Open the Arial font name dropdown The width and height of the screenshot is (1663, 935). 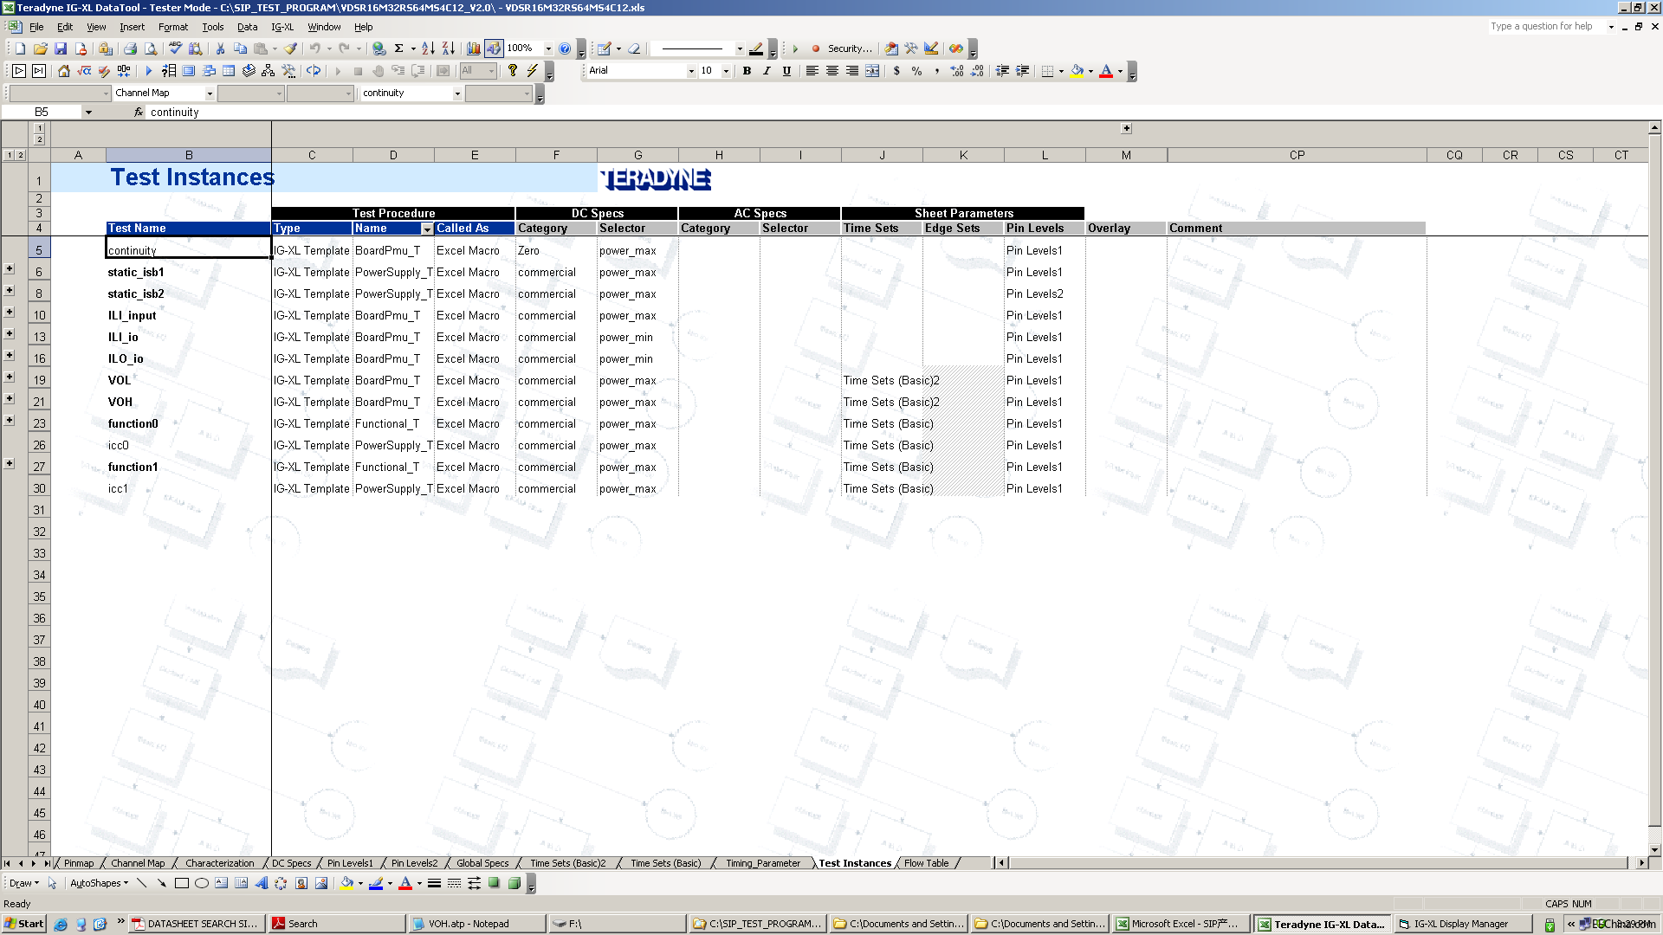pos(691,71)
